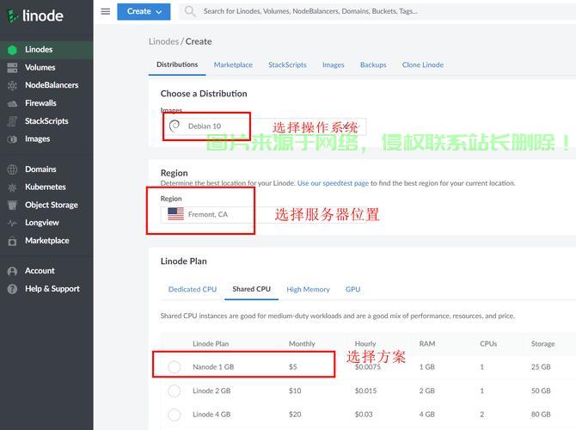Open Linodes via its sidebar icon
This screenshot has height=430, width=576.
12,50
